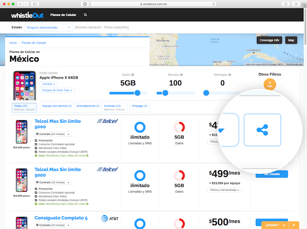Click '+ $19,959 por equipo' text
This screenshot has height=229, width=307.
pos(225,183)
